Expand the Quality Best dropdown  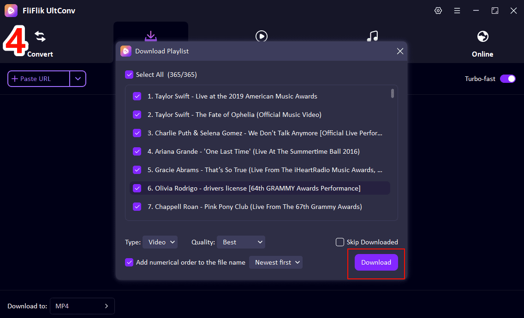point(241,242)
